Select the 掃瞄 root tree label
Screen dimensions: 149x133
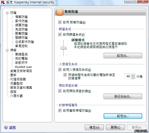[x=13, y=50]
